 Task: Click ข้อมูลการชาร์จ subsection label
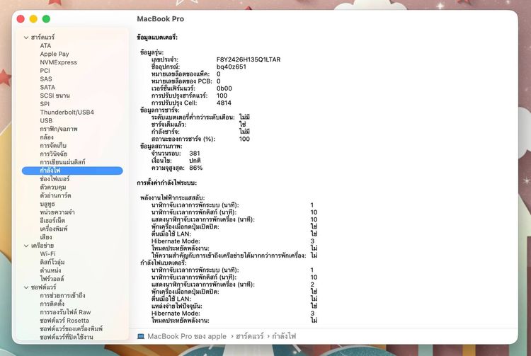click(159, 110)
